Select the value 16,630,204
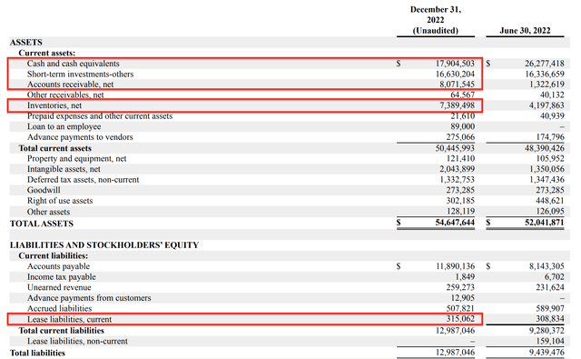Screen dimensions: 581x359 point(455,75)
